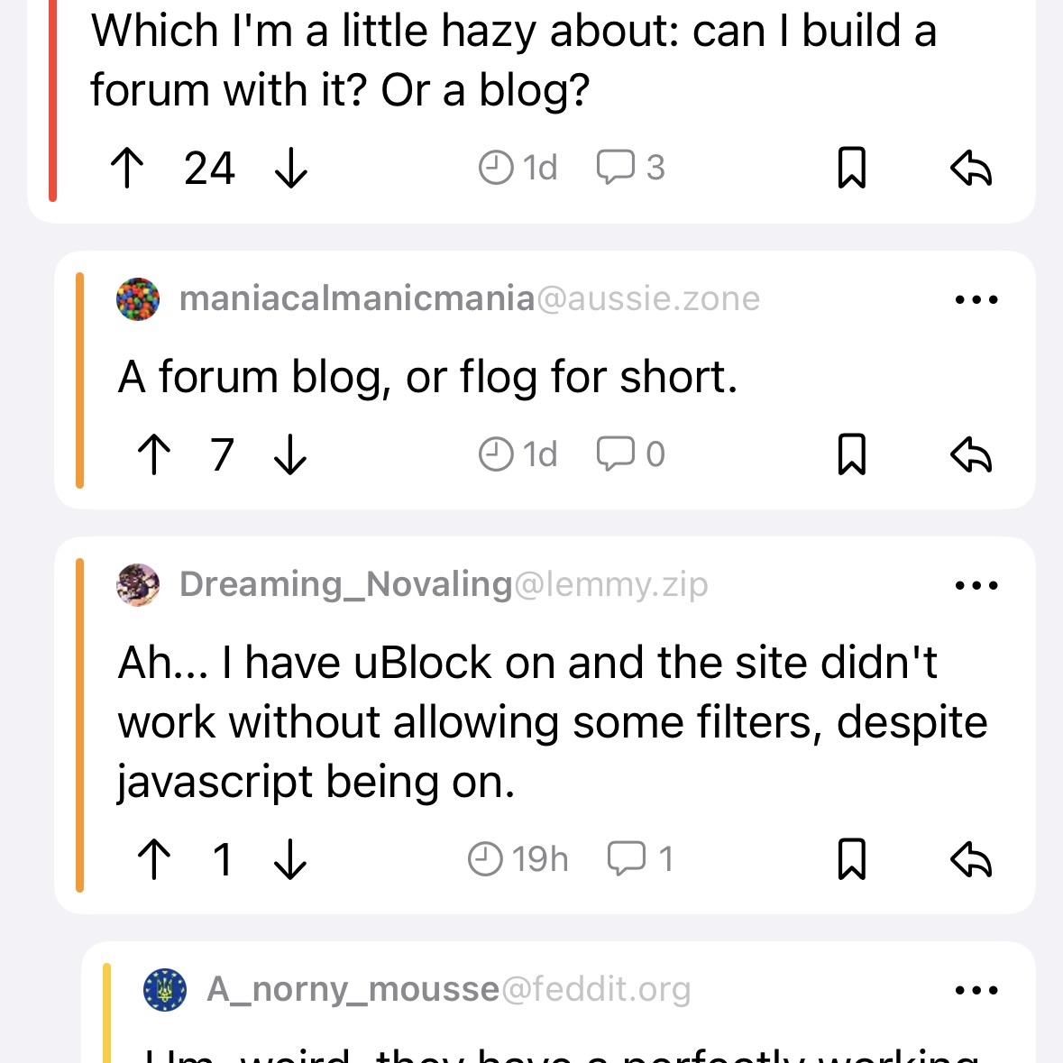Show the 3 replies to the top comment
This screenshot has width=1063, height=1063.
pyautogui.click(x=629, y=168)
